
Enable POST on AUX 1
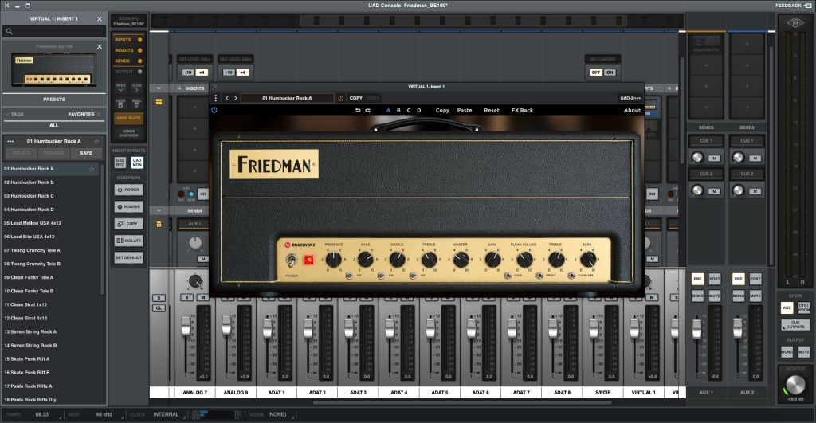pyautogui.click(x=715, y=279)
